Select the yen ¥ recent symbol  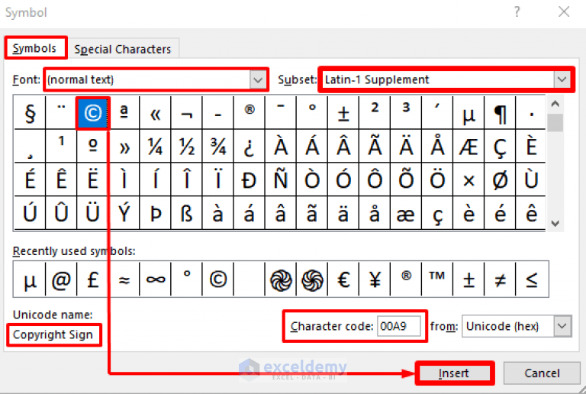coord(375,279)
